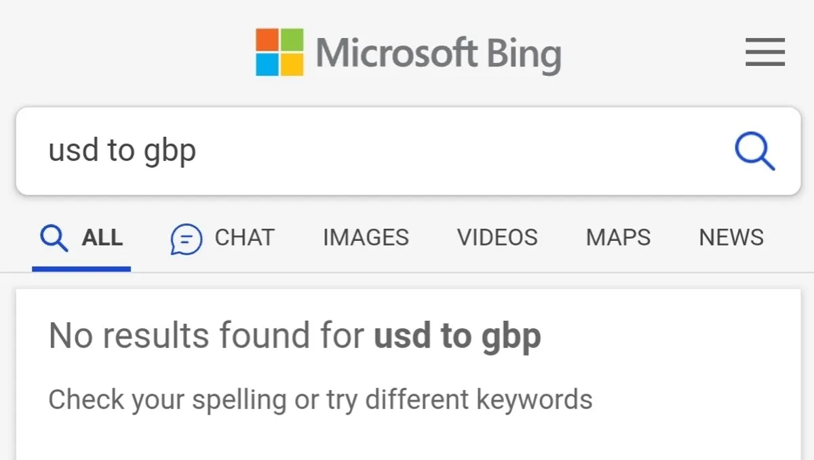
Task: Click the orange square in the logo
Action: pyautogui.click(x=267, y=40)
